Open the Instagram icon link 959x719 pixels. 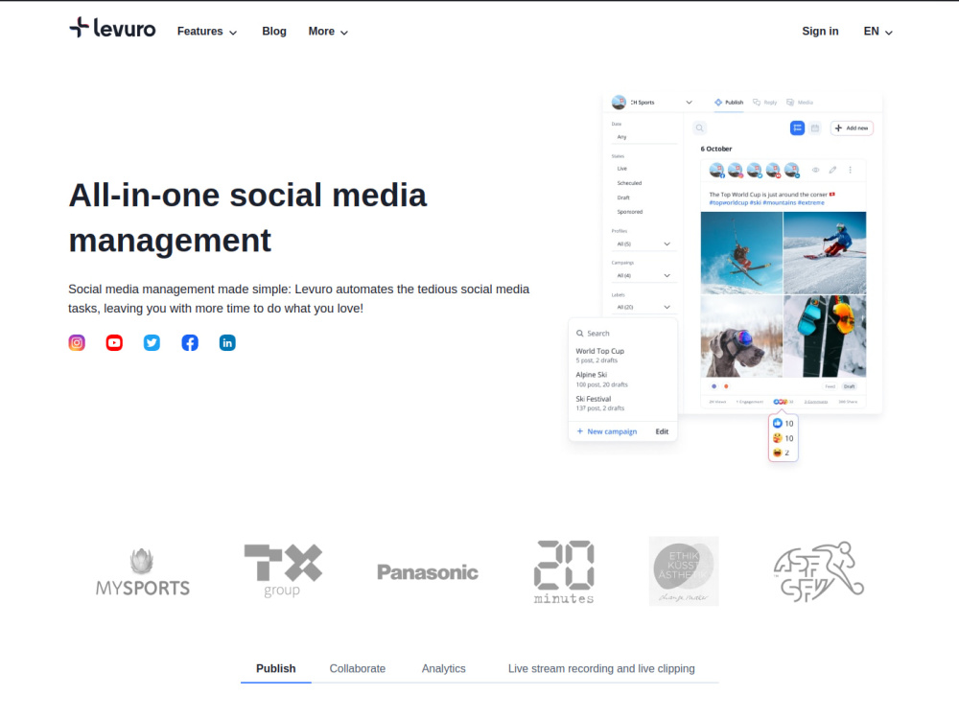[x=77, y=343]
